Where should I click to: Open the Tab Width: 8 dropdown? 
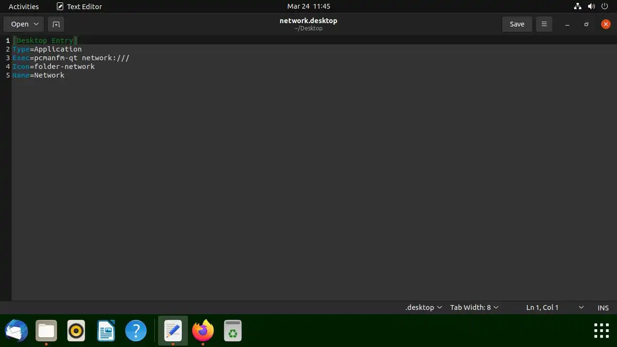pyautogui.click(x=474, y=307)
